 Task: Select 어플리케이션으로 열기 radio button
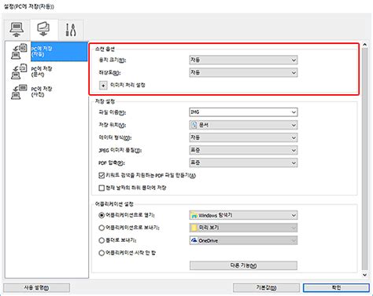point(102,215)
